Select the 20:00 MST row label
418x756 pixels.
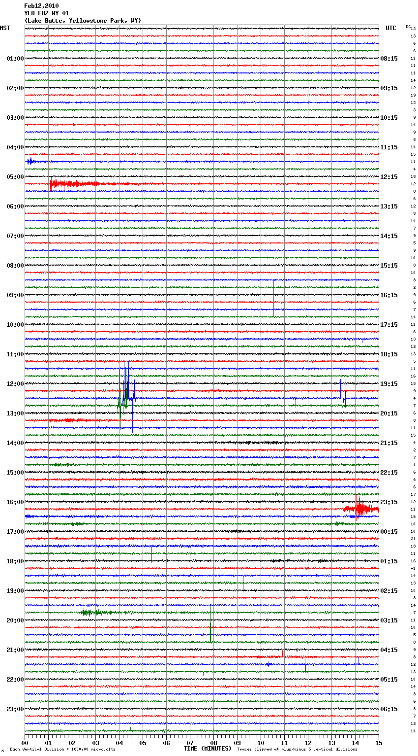click(15, 620)
